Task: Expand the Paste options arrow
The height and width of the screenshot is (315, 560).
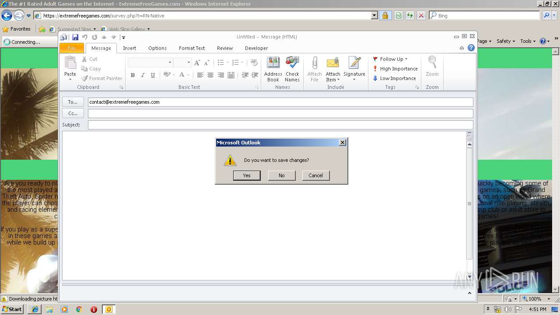Action: click(x=70, y=80)
